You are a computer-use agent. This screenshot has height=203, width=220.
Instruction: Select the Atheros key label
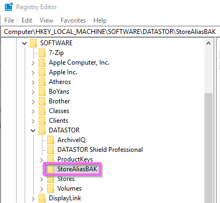60,82
